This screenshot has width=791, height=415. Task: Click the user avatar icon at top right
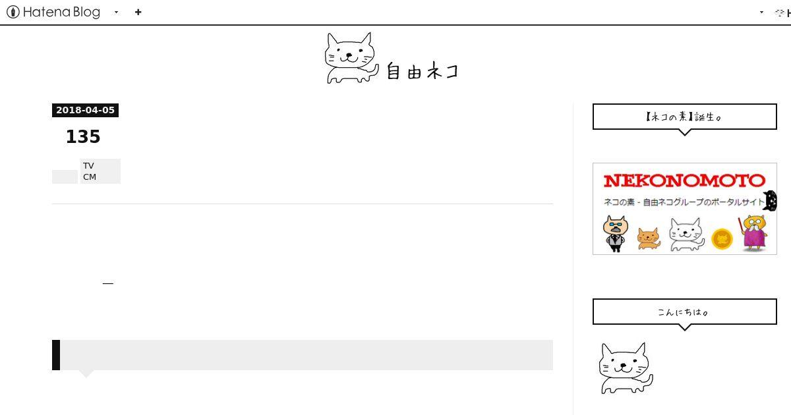click(x=780, y=12)
